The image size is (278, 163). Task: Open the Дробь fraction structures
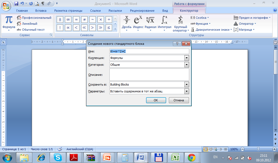click(x=127, y=23)
